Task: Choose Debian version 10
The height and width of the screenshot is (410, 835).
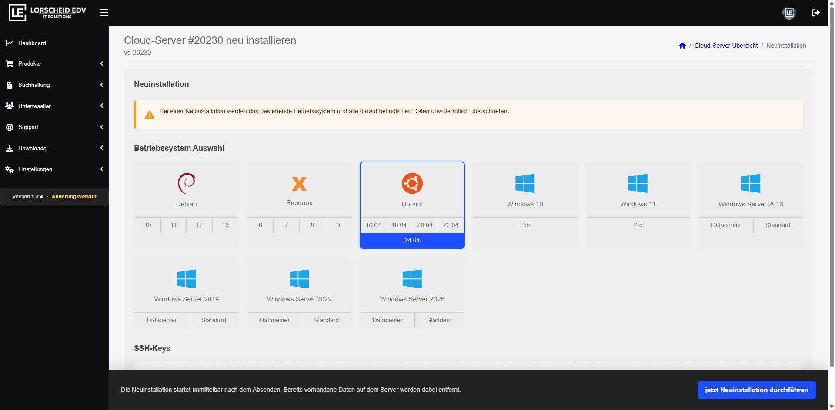Action: pos(148,225)
